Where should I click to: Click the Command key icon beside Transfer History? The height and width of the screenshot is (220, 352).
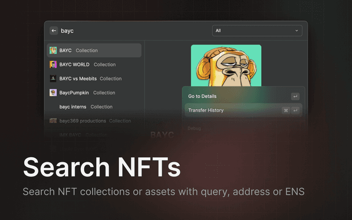[x=286, y=111]
